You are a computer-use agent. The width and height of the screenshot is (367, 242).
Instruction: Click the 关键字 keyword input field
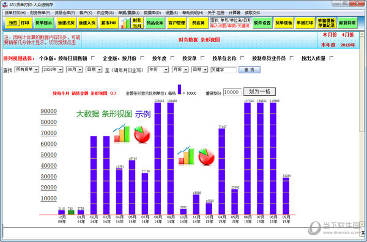coord(223,70)
